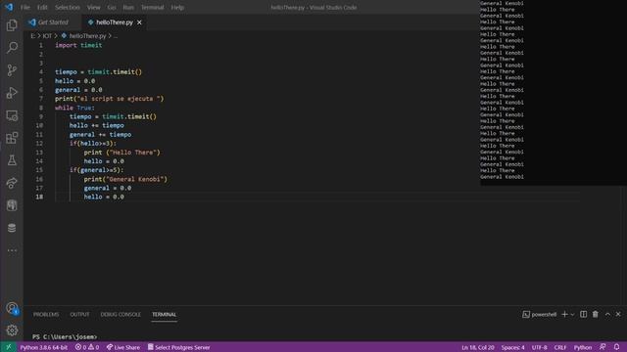Open the Search view in activity bar
Screen dimensions: 627x352
(12, 48)
